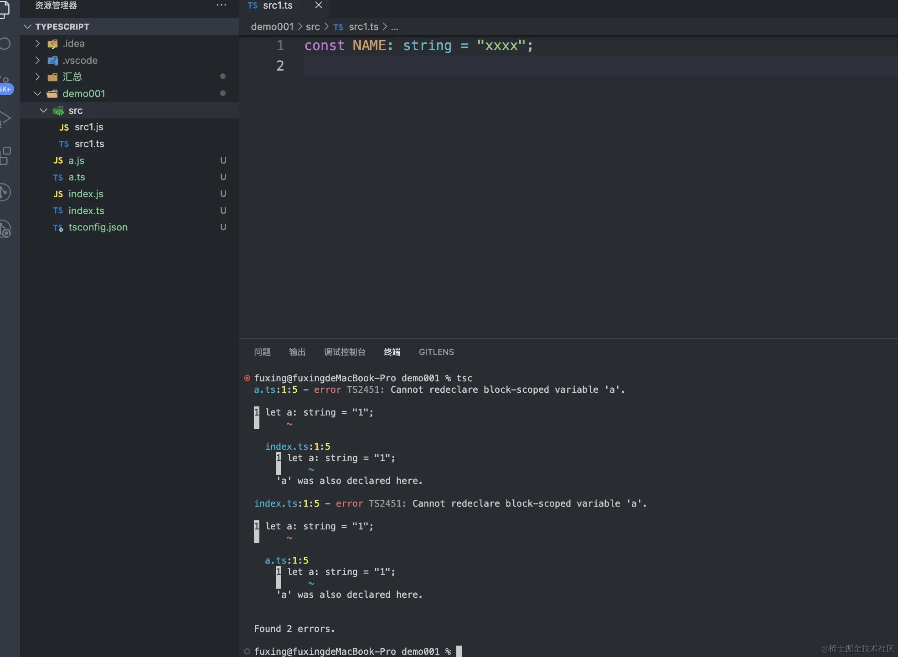
Task: Open the Source Control view icon
Action: coord(5,81)
